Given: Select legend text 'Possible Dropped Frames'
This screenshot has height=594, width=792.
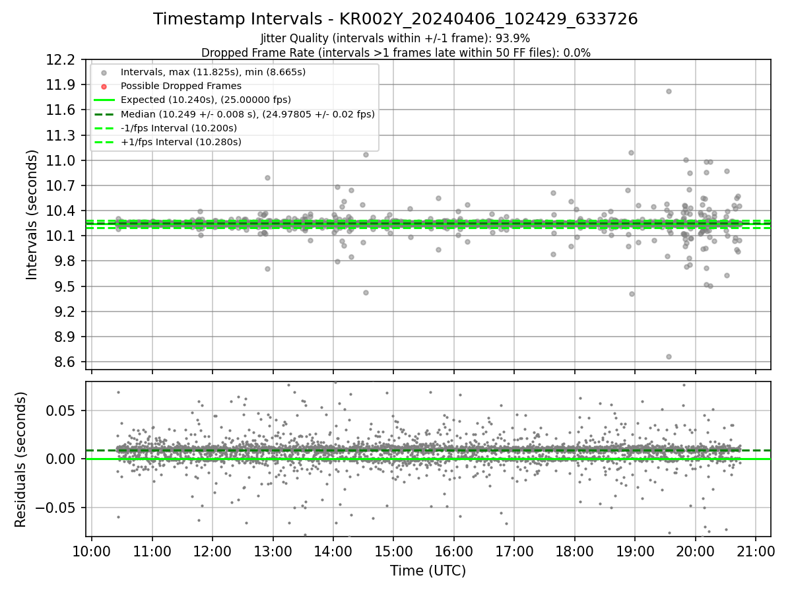Looking at the screenshot, I should (x=181, y=86).
